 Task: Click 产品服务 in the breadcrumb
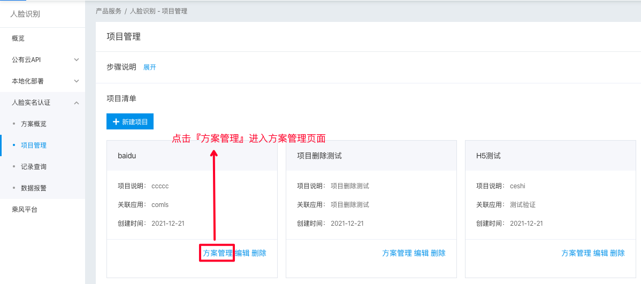coord(108,11)
